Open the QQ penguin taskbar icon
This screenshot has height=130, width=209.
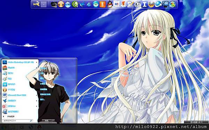pos(40,127)
